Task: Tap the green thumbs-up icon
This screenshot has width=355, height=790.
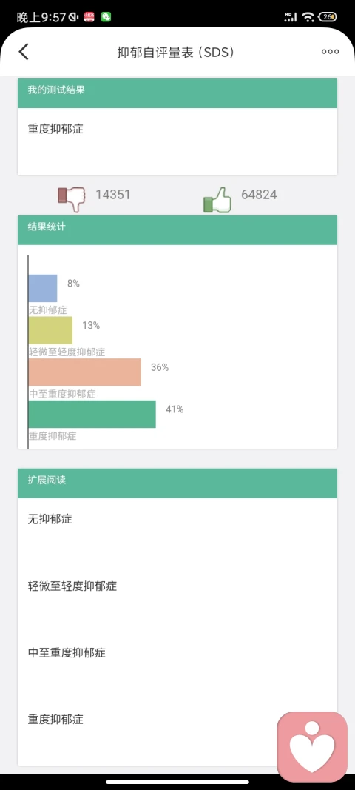Action: [217, 199]
